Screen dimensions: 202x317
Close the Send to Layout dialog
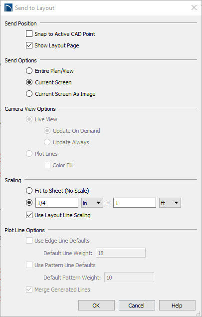(x=194, y=7)
